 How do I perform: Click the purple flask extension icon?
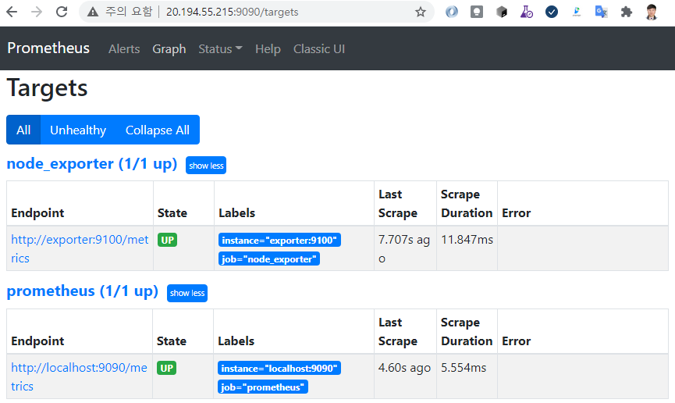click(527, 12)
